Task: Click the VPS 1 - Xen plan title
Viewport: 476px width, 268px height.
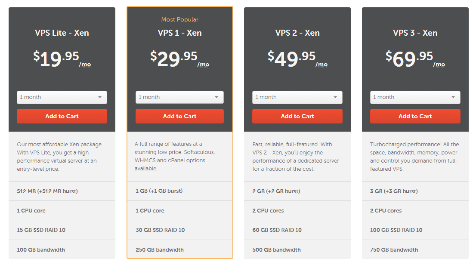Action: pyautogui.click(x=180, y=33)
